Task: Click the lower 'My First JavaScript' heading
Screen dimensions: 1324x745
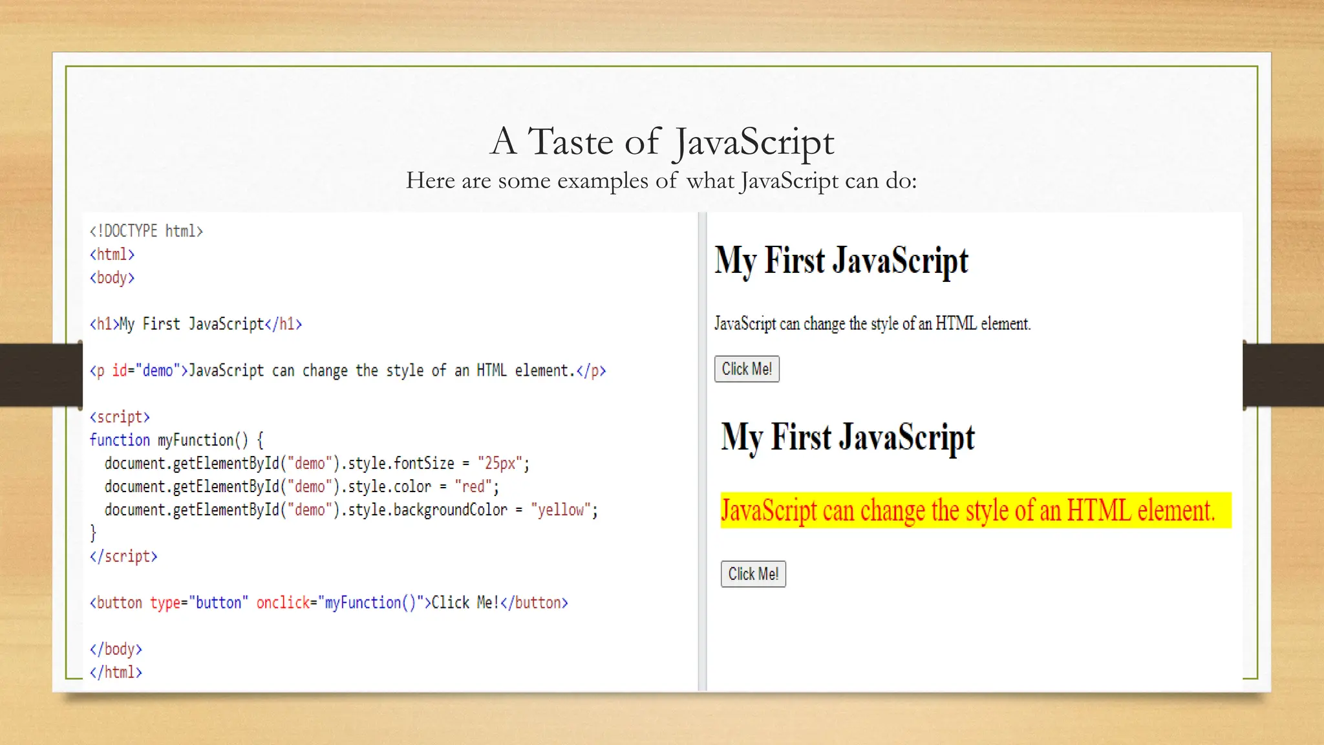Action: [848, 438]
